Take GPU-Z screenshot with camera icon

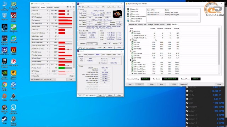(67, 7)
